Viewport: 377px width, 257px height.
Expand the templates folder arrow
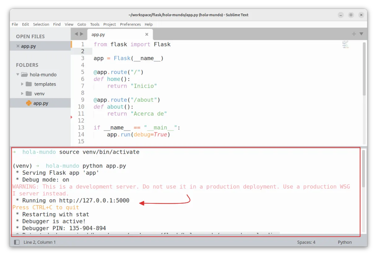click(x=22, y=84)
